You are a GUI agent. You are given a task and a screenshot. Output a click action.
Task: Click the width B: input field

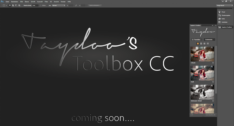point(71,6)
